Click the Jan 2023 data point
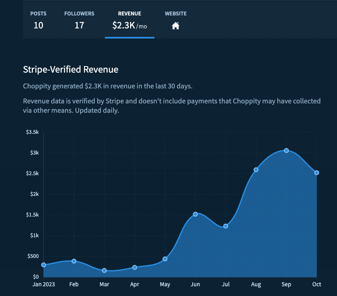 coord(43,265)
